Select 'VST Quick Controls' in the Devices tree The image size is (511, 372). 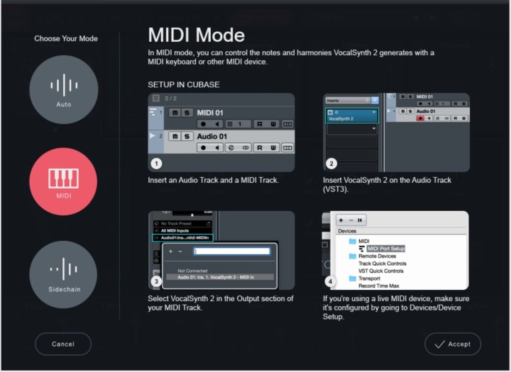click(x=380, y=271)
